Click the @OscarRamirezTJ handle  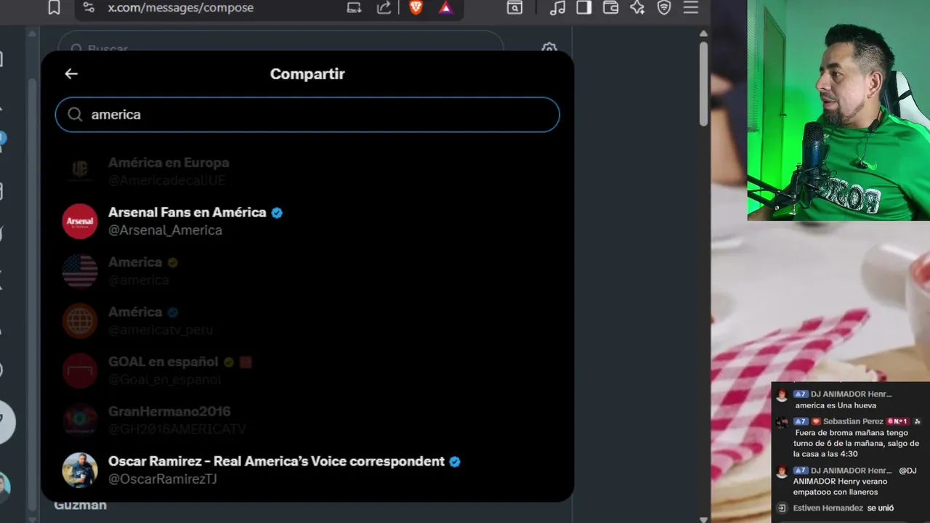(163, 479)
